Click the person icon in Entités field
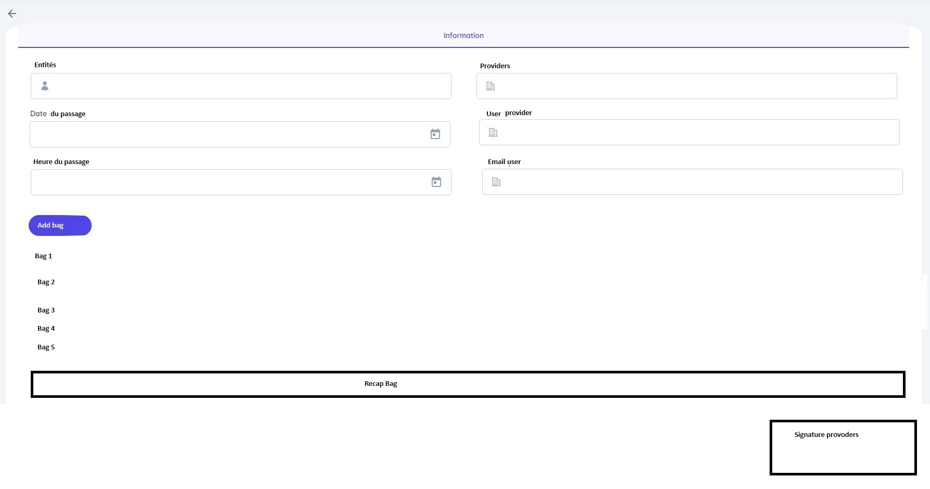The image size is (930, 489). pyautogui.click(x=45, y=86)
